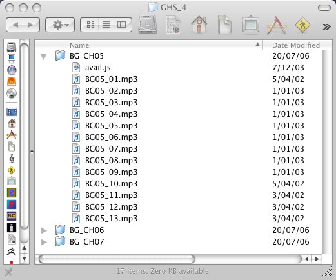The image size is (336, 280).
Task: Select BG05_02.mp3
Action: click(x=111, y=91)
